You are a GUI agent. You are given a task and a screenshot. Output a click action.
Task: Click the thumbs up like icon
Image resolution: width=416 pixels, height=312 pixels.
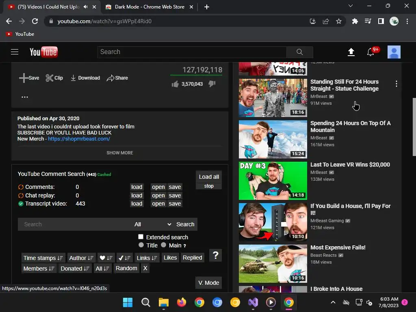(x=175, y=84)
